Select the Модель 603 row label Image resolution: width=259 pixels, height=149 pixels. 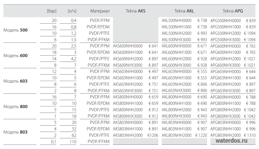coord(16,81)
